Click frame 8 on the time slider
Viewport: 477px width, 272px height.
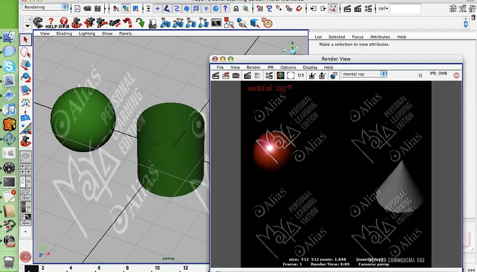pyautogui.click(x=127, y=268)
